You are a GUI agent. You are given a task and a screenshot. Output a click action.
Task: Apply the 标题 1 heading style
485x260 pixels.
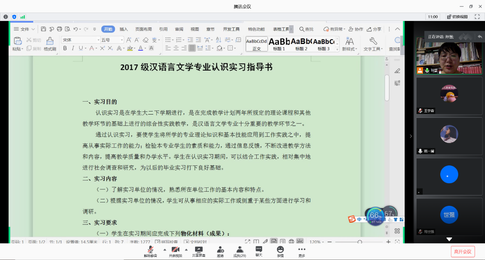click(x=279, y=43)
